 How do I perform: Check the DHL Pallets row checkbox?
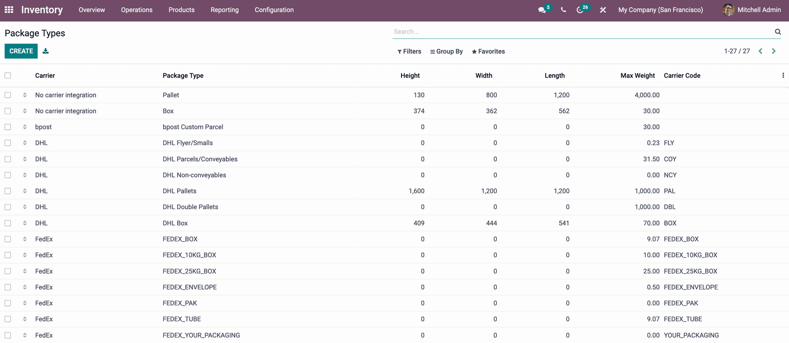pyautogui.click(x=8, y=191)
